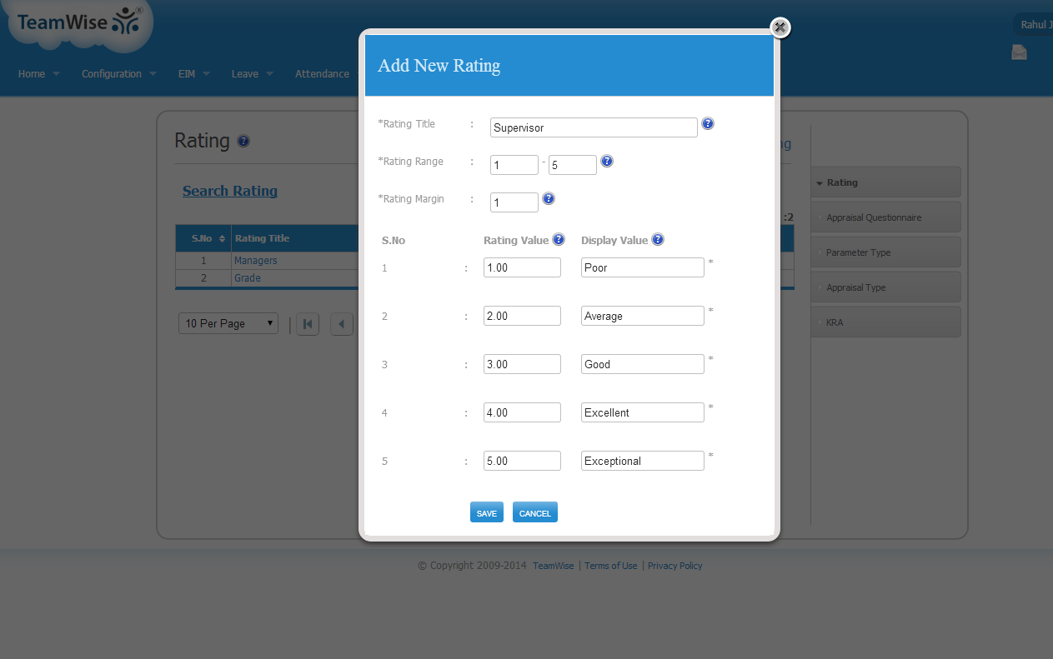Click the previous page arrow icon
This screenshot has width=1053, height=659.
point(342,324)
